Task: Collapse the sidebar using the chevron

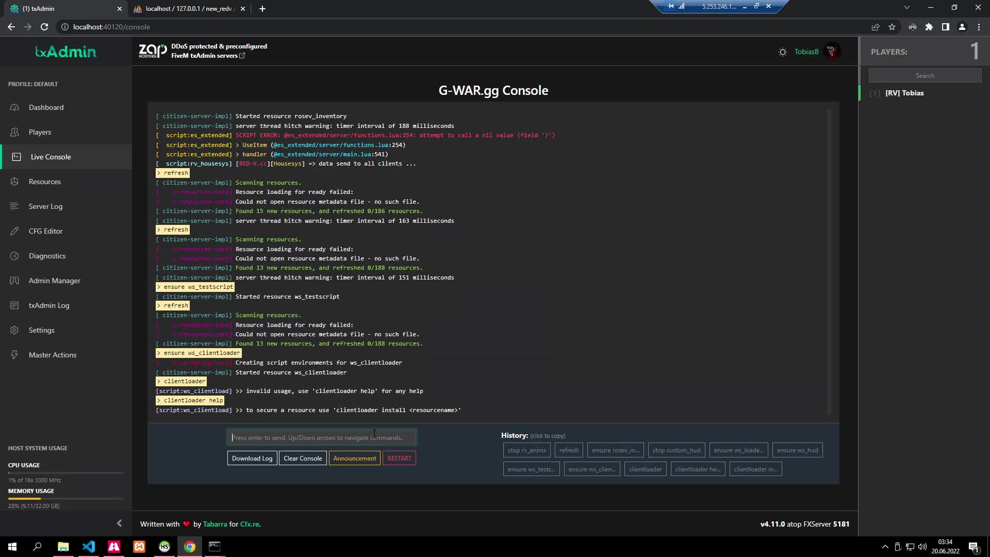Action: coord(119,523)
